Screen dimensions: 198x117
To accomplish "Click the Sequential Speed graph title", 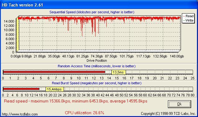I will 92,12.
